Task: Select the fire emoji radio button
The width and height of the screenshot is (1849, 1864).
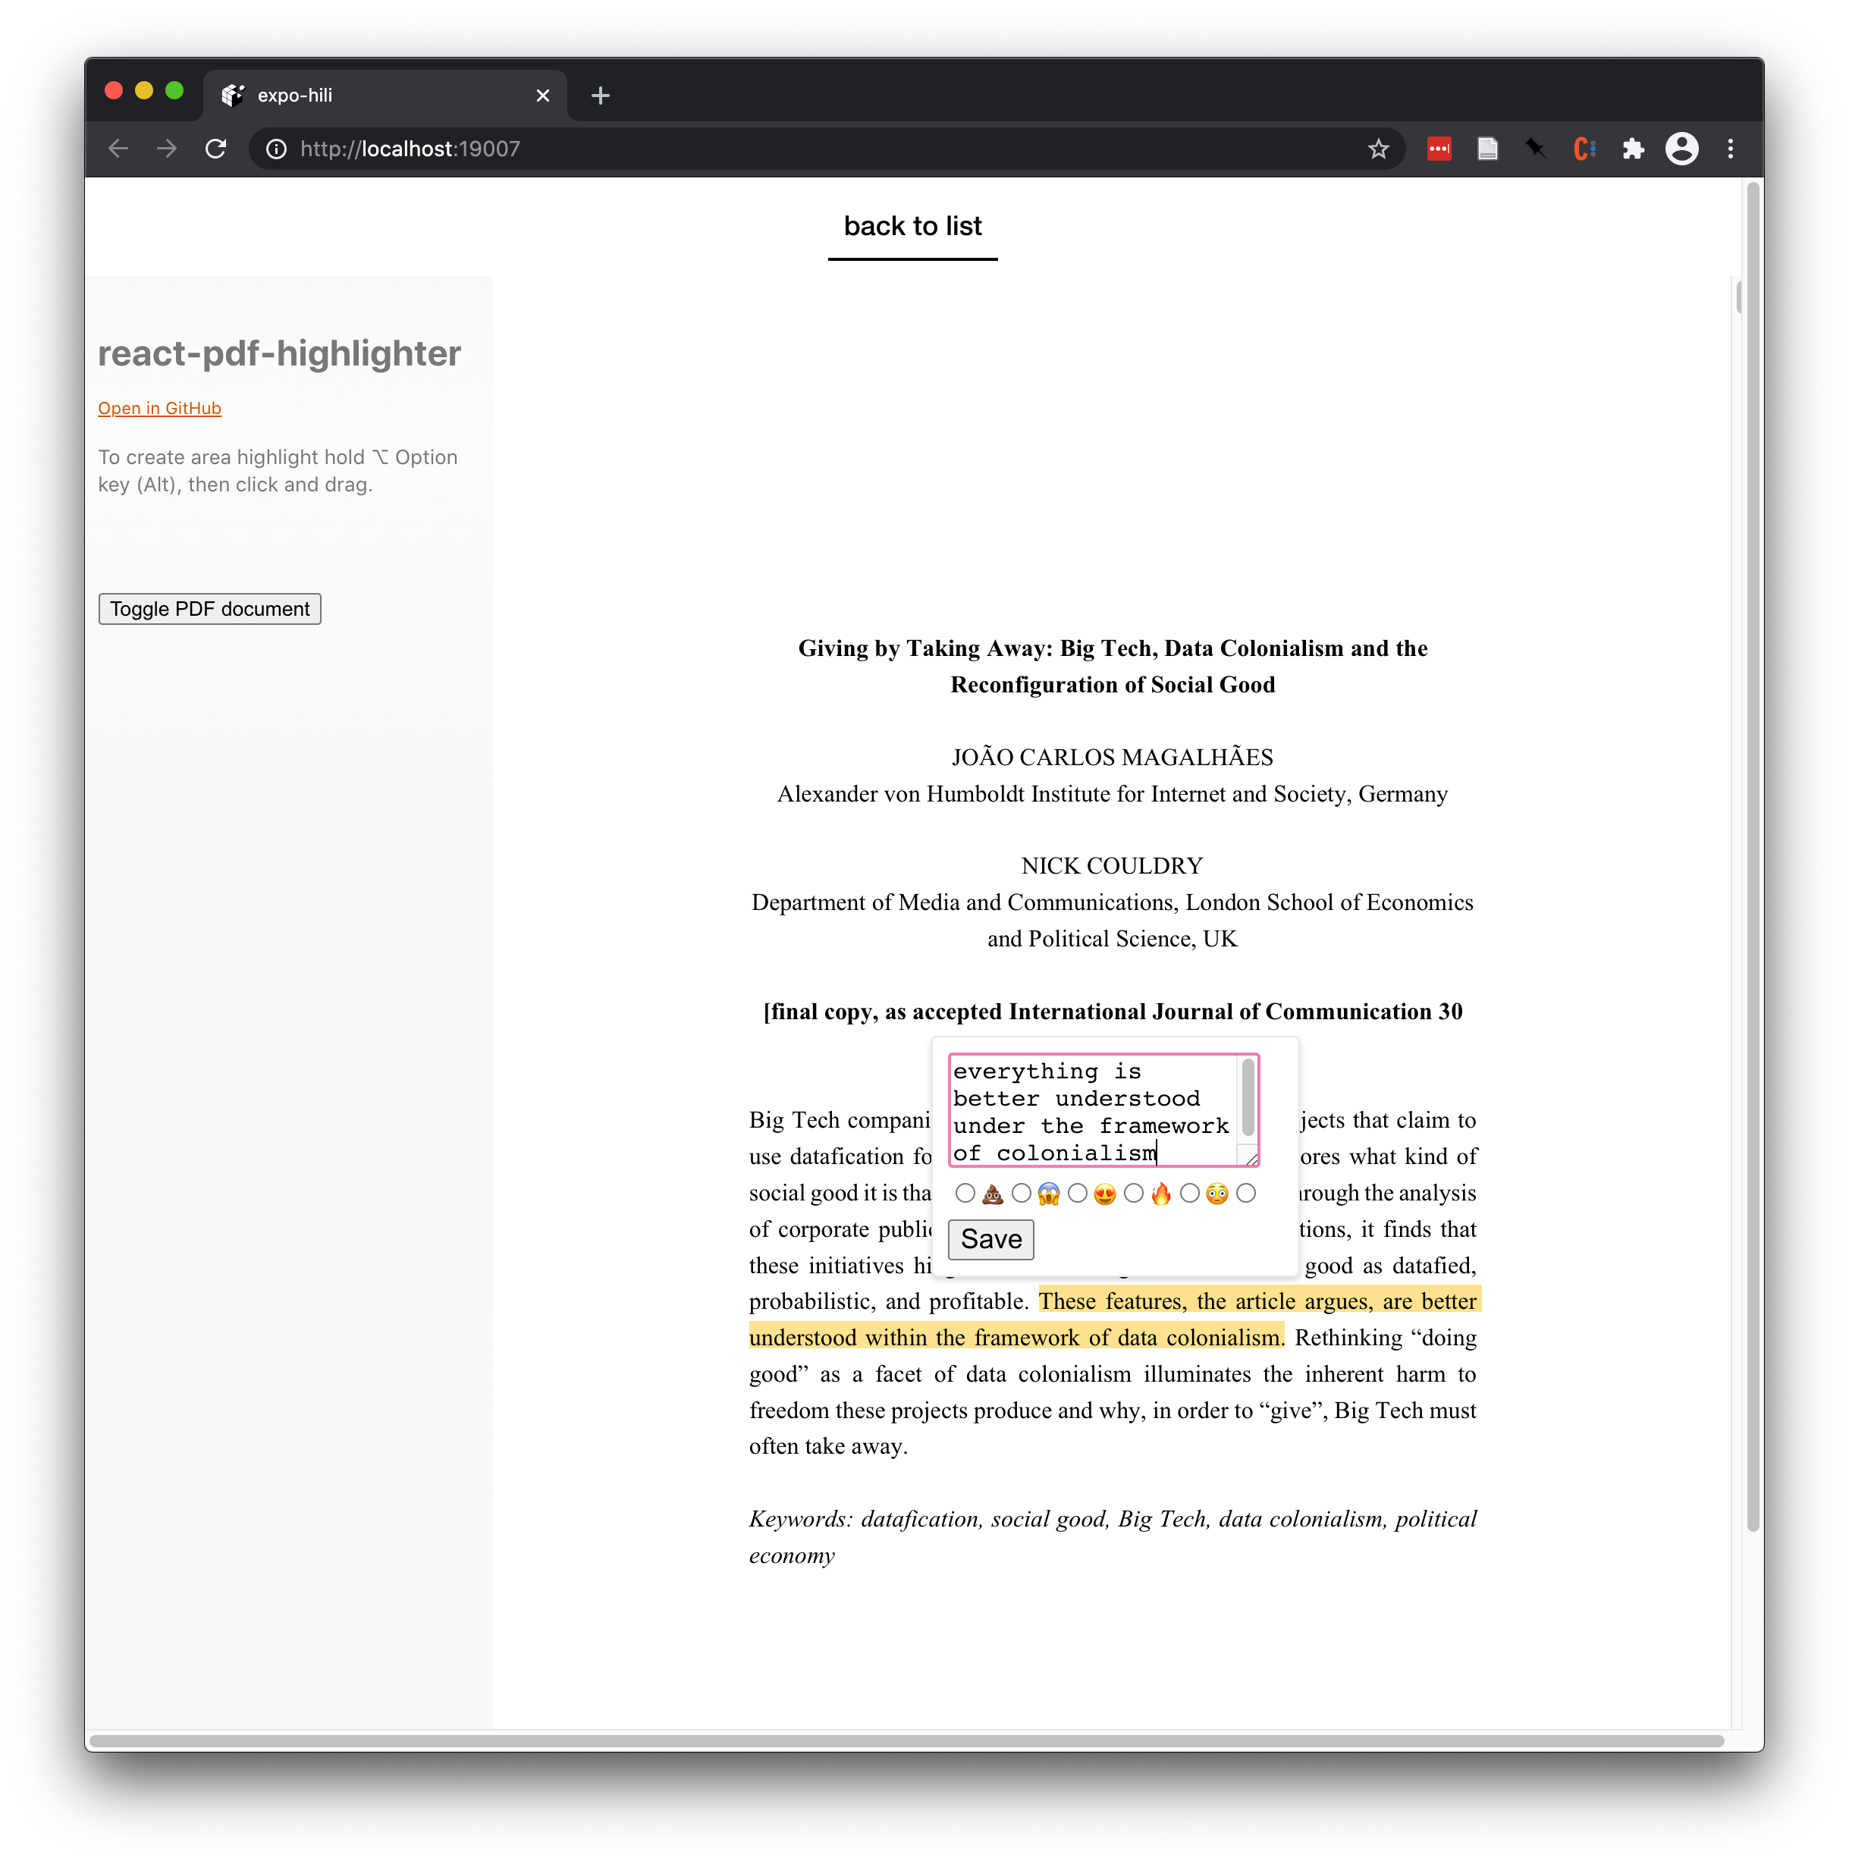Action: [1133, 1194]
